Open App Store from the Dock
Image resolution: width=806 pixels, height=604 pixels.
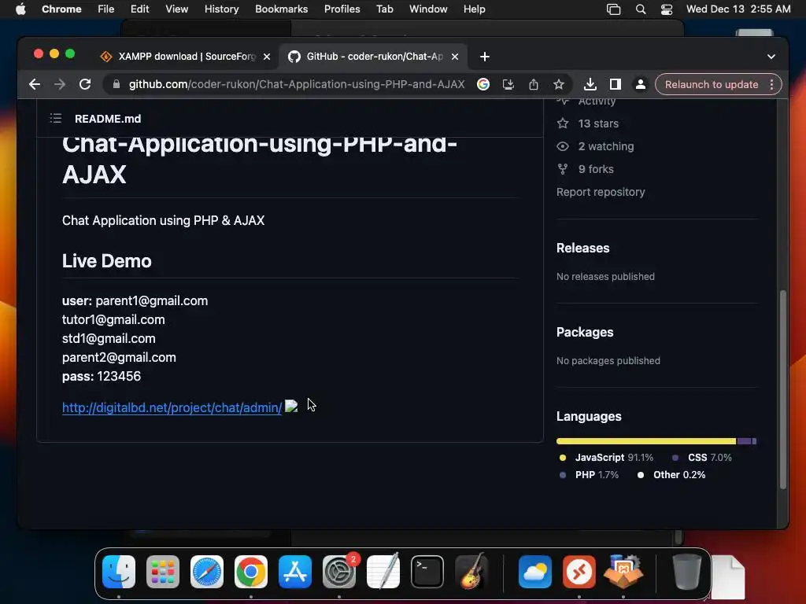pyautogui.click(x=295, y=572)
